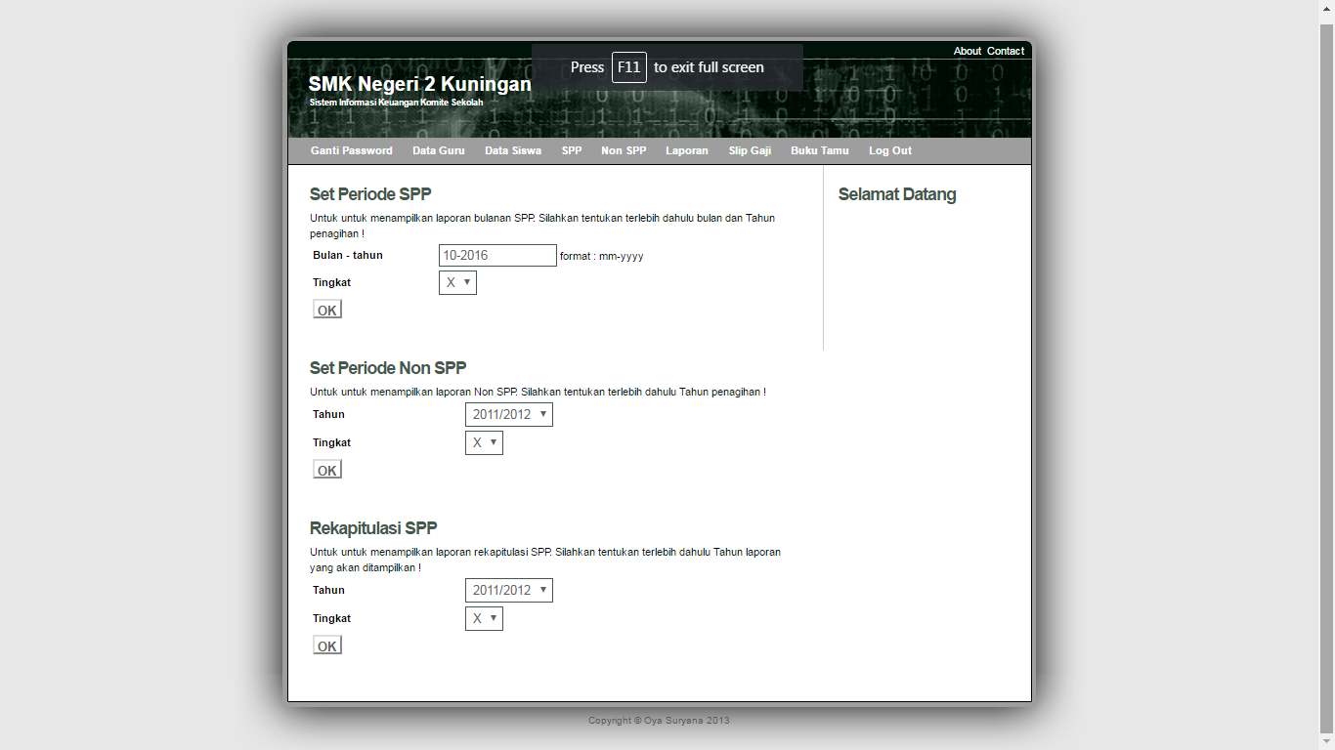Click the About link at top
The image size is (1335, 750).
967,51
